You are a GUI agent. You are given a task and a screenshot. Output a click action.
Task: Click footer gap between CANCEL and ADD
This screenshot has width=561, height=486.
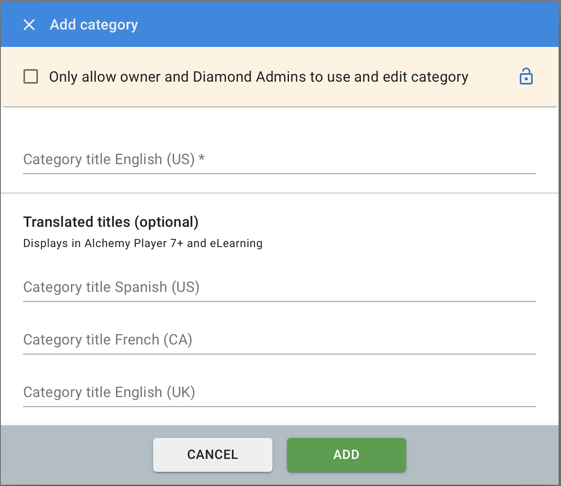(280, 455)
